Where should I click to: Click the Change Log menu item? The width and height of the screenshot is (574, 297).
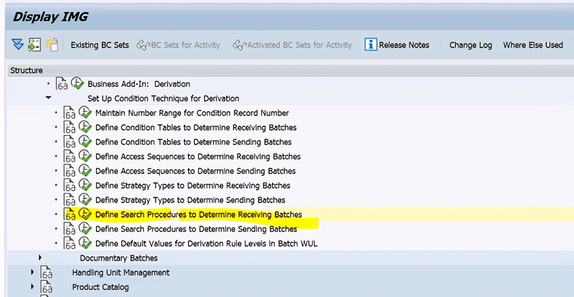click(471, 44)
